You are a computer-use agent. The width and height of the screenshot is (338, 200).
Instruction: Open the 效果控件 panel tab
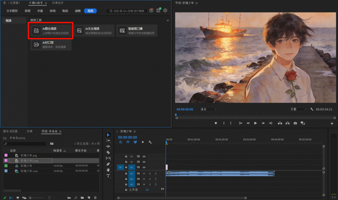pyautogui.click(x=58, y=3)
